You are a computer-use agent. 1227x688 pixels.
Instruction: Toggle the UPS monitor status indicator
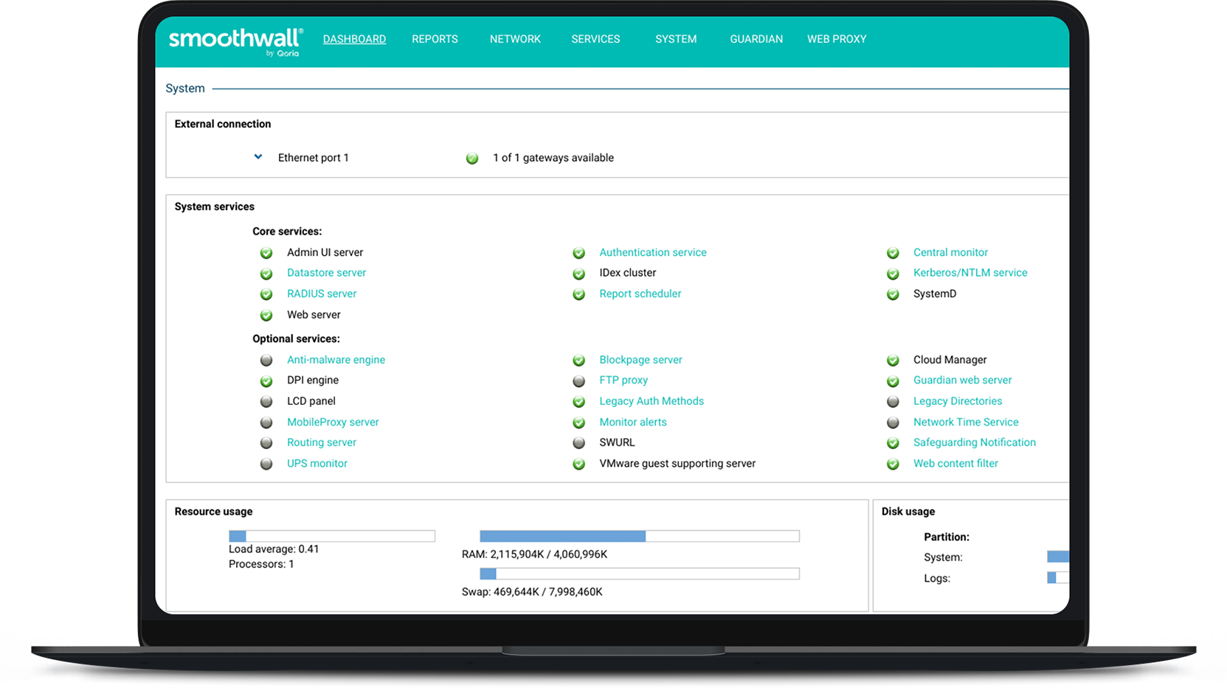(266, 464)
